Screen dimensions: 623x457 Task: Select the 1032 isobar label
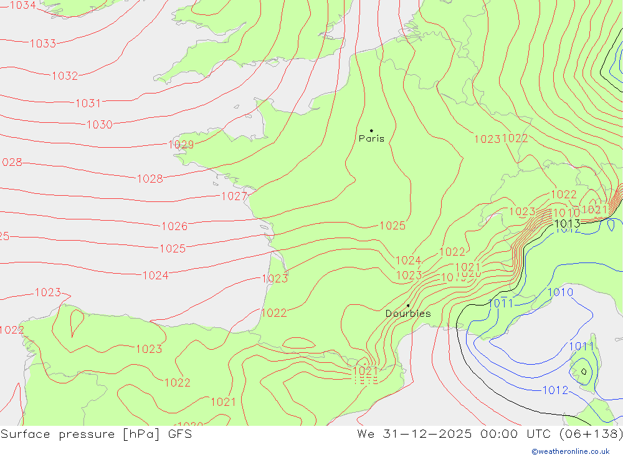(65, 75)
